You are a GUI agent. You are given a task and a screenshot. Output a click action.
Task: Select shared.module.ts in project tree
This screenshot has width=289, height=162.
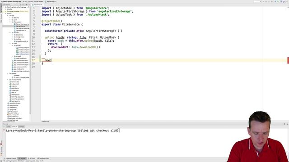coord(21,41)
